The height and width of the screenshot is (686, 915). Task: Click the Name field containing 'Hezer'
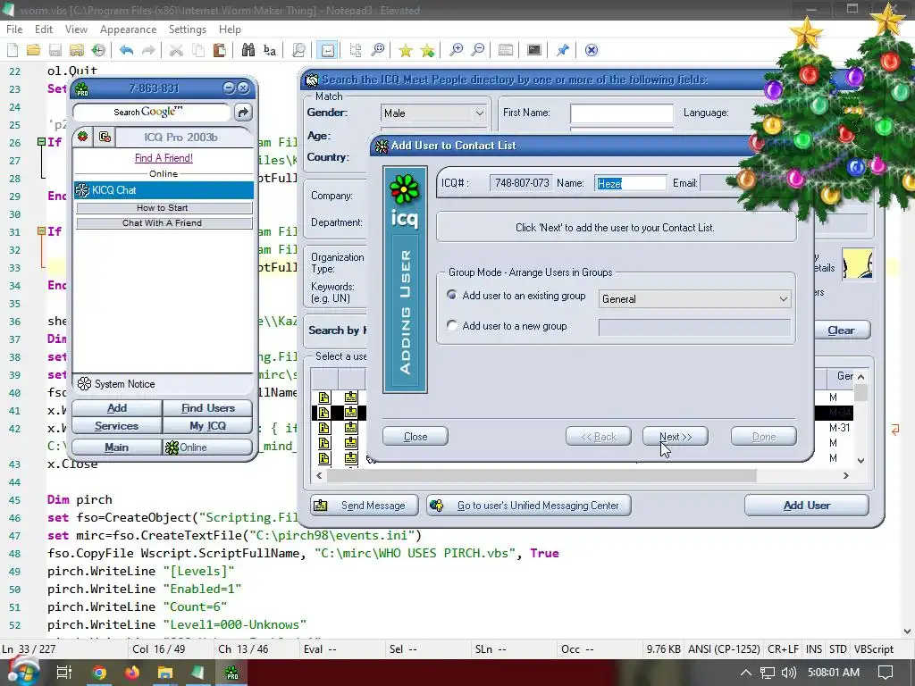[630, 183]
